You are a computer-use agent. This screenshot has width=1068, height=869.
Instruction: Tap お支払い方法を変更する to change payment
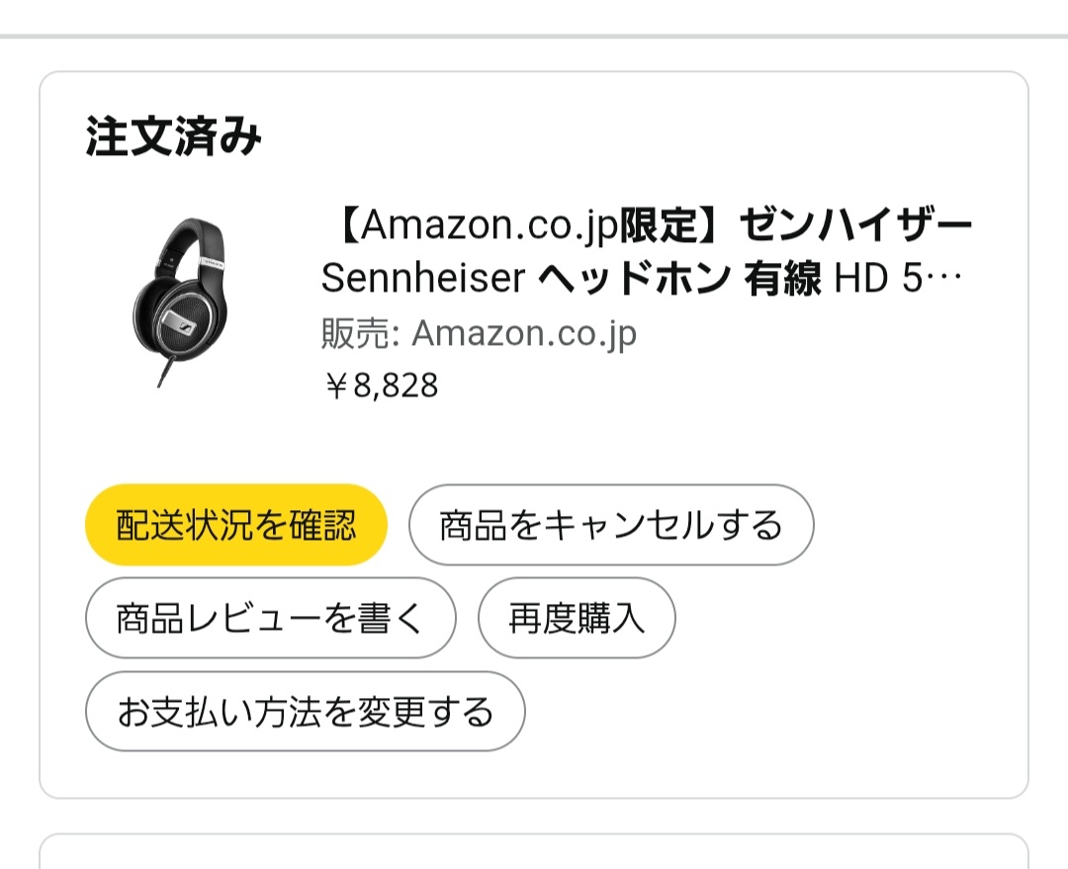(305, 711)
